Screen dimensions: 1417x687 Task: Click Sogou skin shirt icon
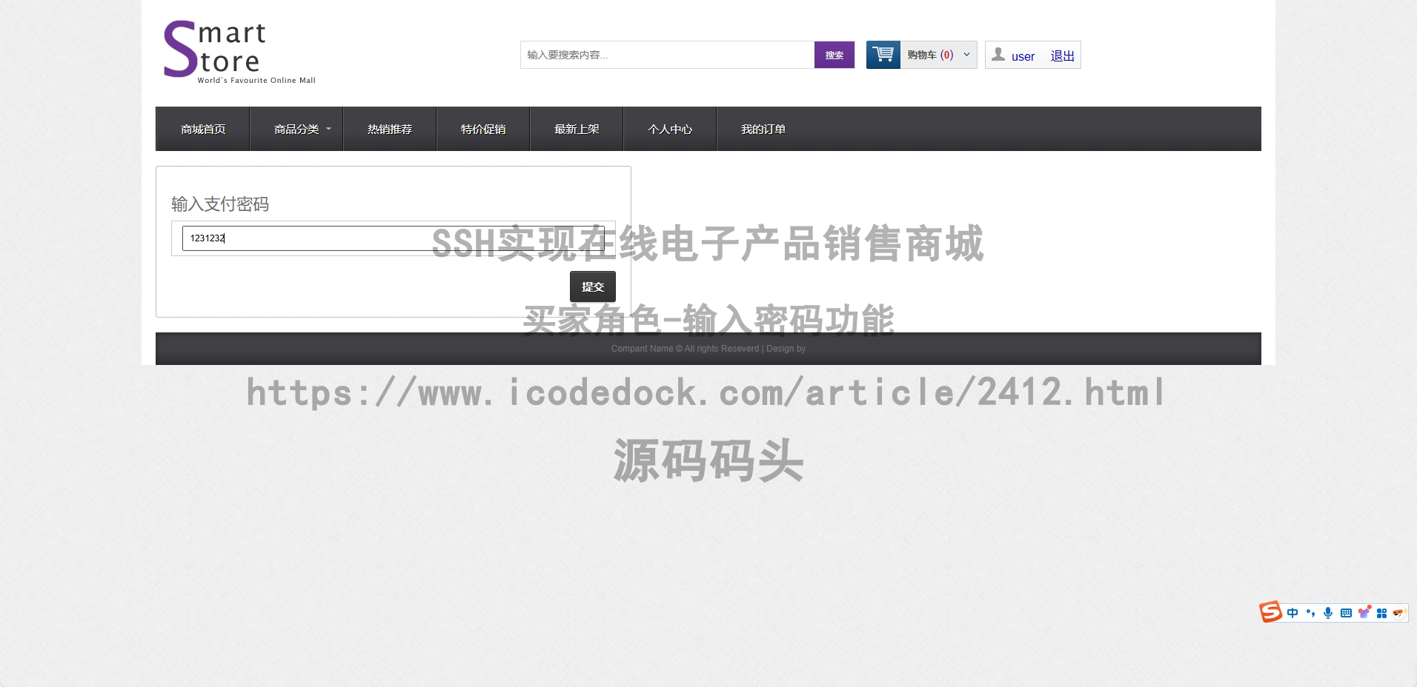[x=1364, y=612]
